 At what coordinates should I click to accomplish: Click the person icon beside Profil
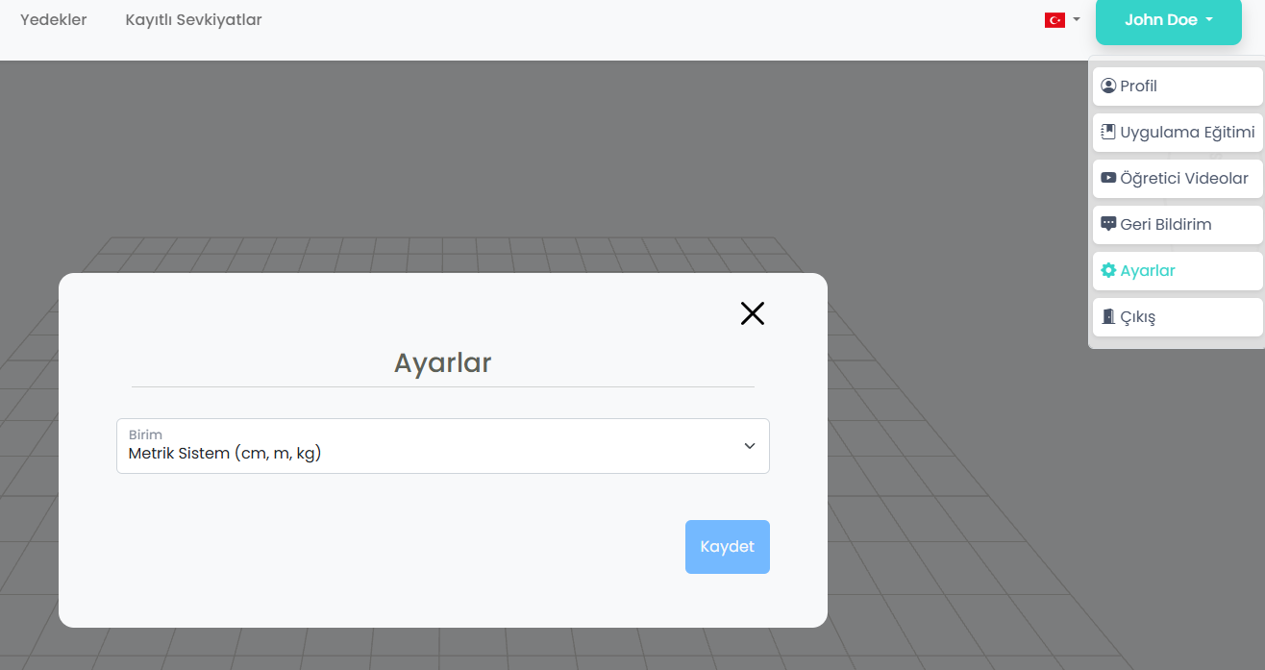(x=1108, y=86)
